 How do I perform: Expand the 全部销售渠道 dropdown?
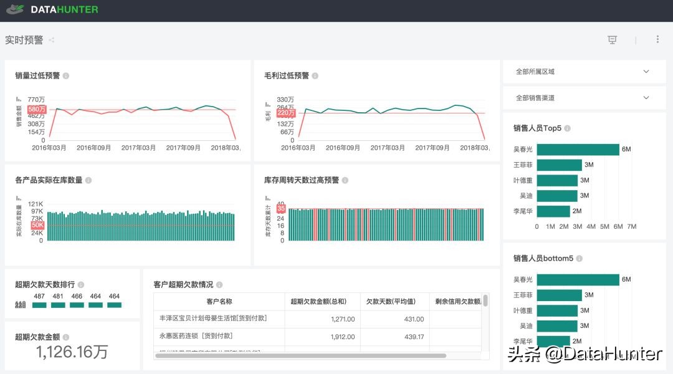646,98
